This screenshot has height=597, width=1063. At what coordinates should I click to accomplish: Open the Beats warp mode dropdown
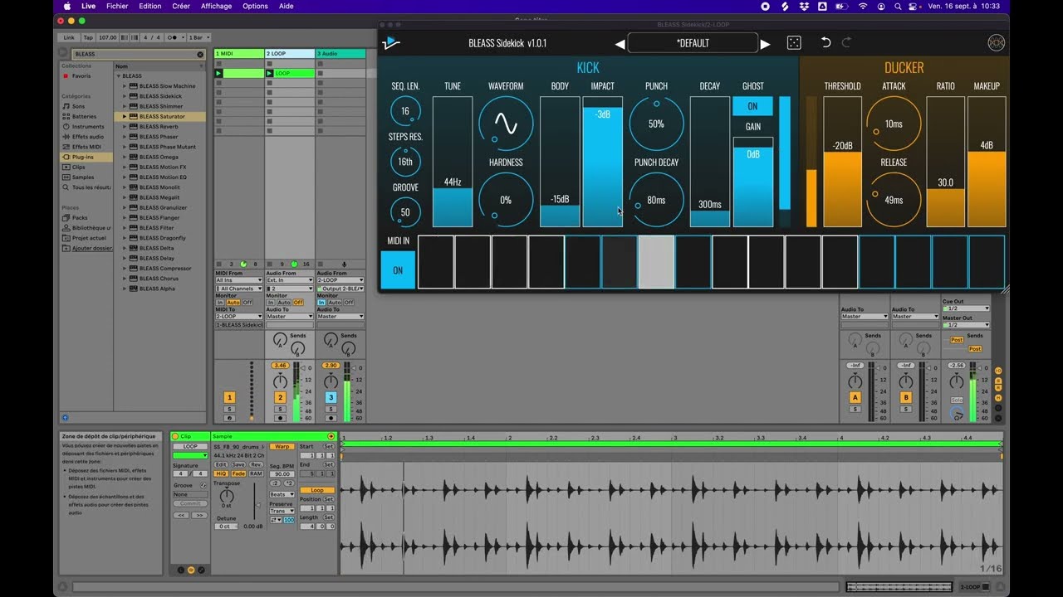click(282, 494)
